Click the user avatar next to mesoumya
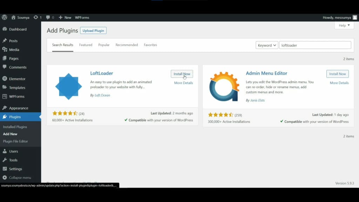This screenshot has height=202, width=359. point(355,18)
